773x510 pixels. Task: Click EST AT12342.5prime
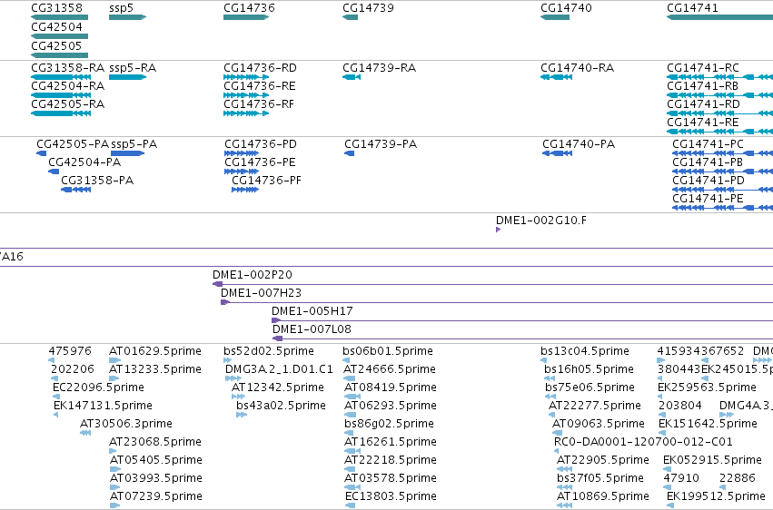(x=238, y=397)
